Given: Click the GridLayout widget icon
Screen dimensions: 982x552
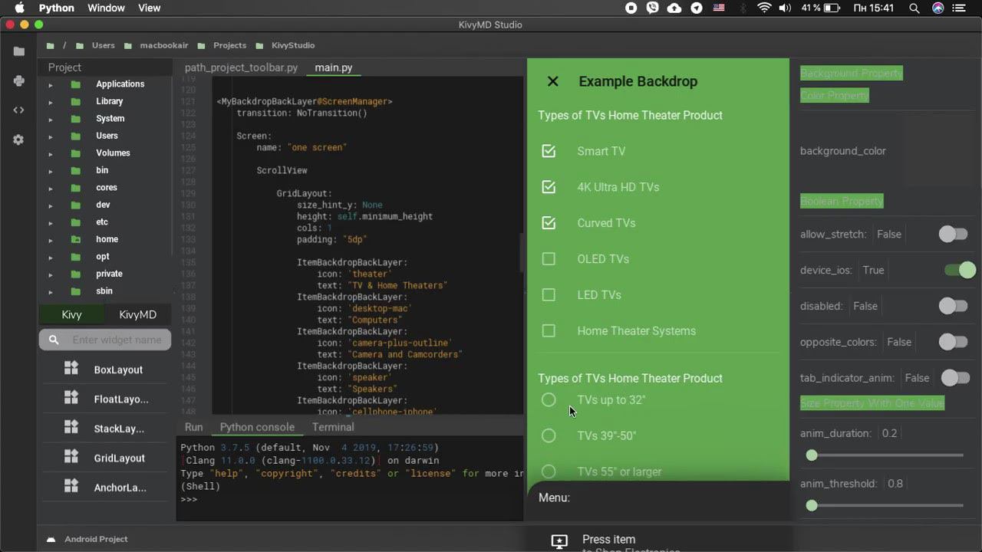Looking at the screenshot, I should point(71,457).
